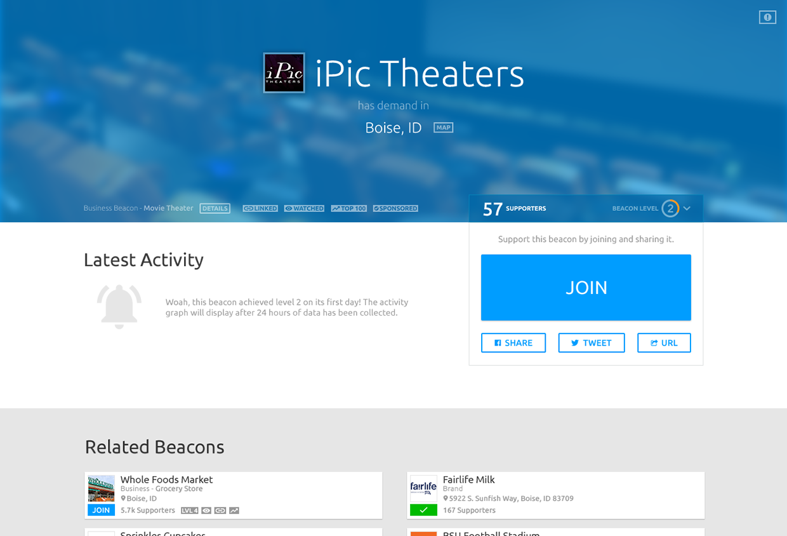Click the linked chain icon on Whole Foods
The width and height of the screenshot is (787, 536).
tap(220, 511)
